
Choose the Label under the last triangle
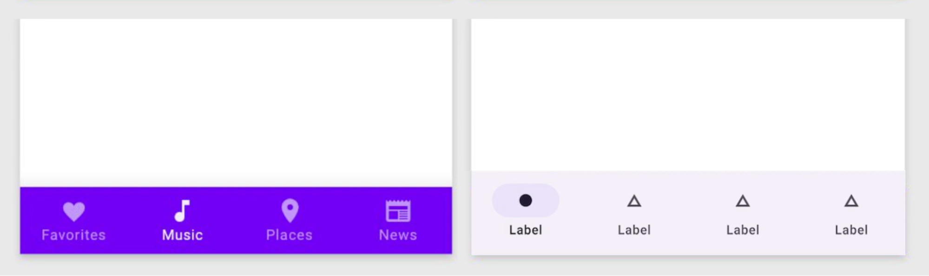pos(851,230)
